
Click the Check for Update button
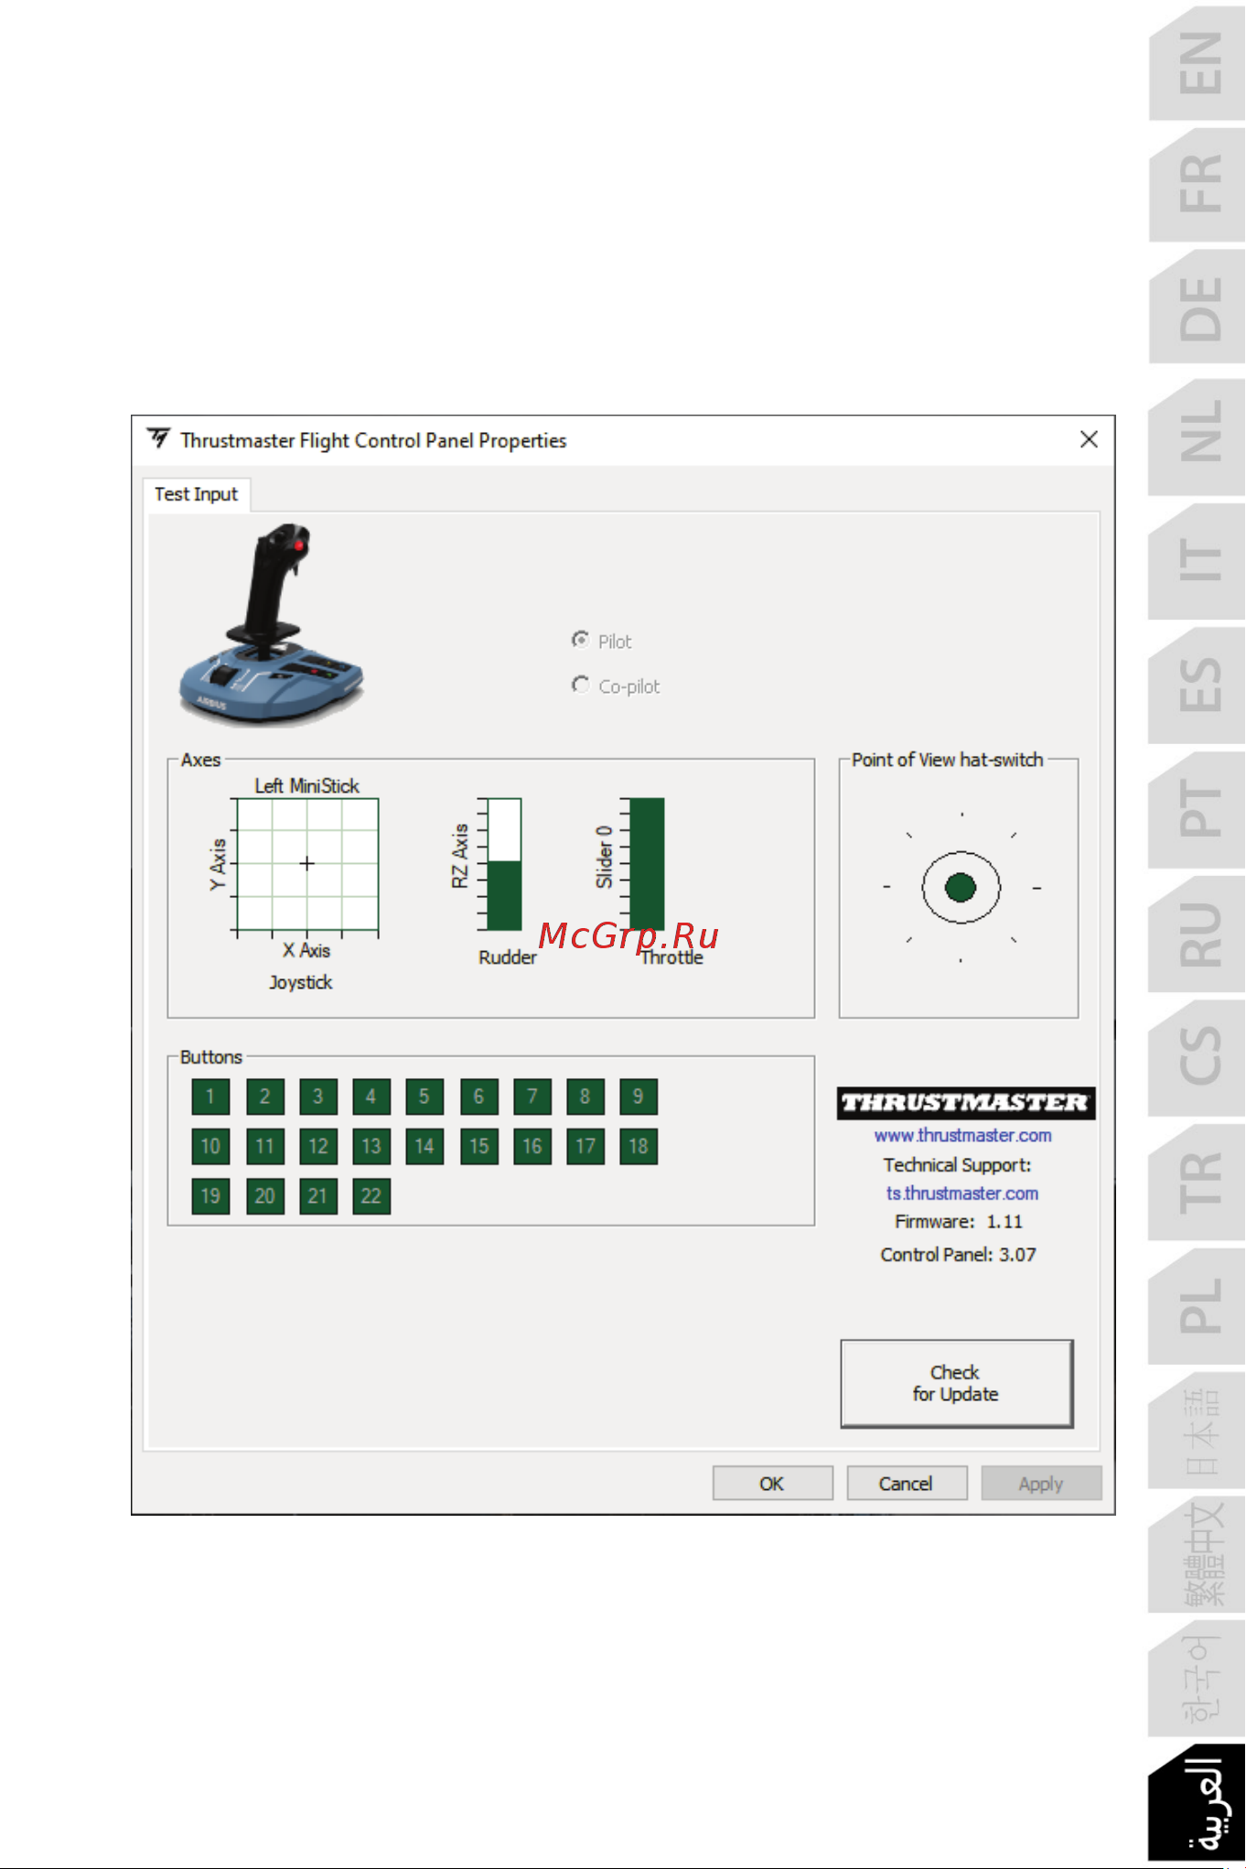[956, 1383]
